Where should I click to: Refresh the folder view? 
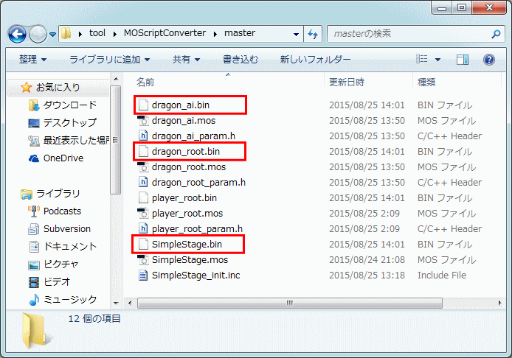click(x=313, y=34)
